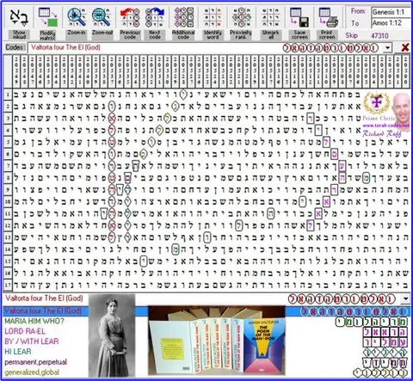Select the 'generalized,global' code row
This screenshot has height=381, width=413.
[32, 372]
